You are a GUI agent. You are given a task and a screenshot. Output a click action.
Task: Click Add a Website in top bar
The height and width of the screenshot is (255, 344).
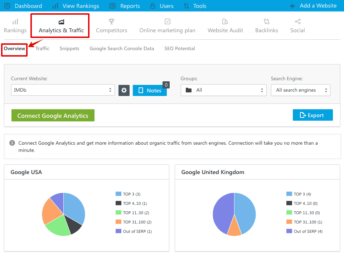point(313,6)
